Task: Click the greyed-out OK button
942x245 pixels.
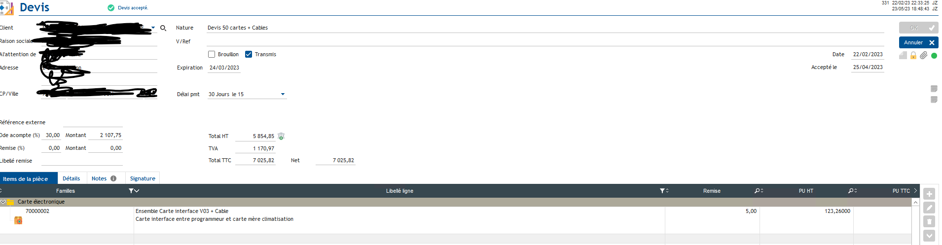Action: pyautogui.click(x=918, y=28)
